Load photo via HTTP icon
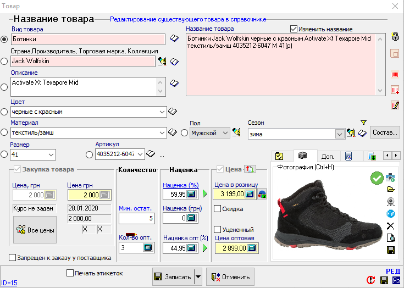 [x=391, y=214]
